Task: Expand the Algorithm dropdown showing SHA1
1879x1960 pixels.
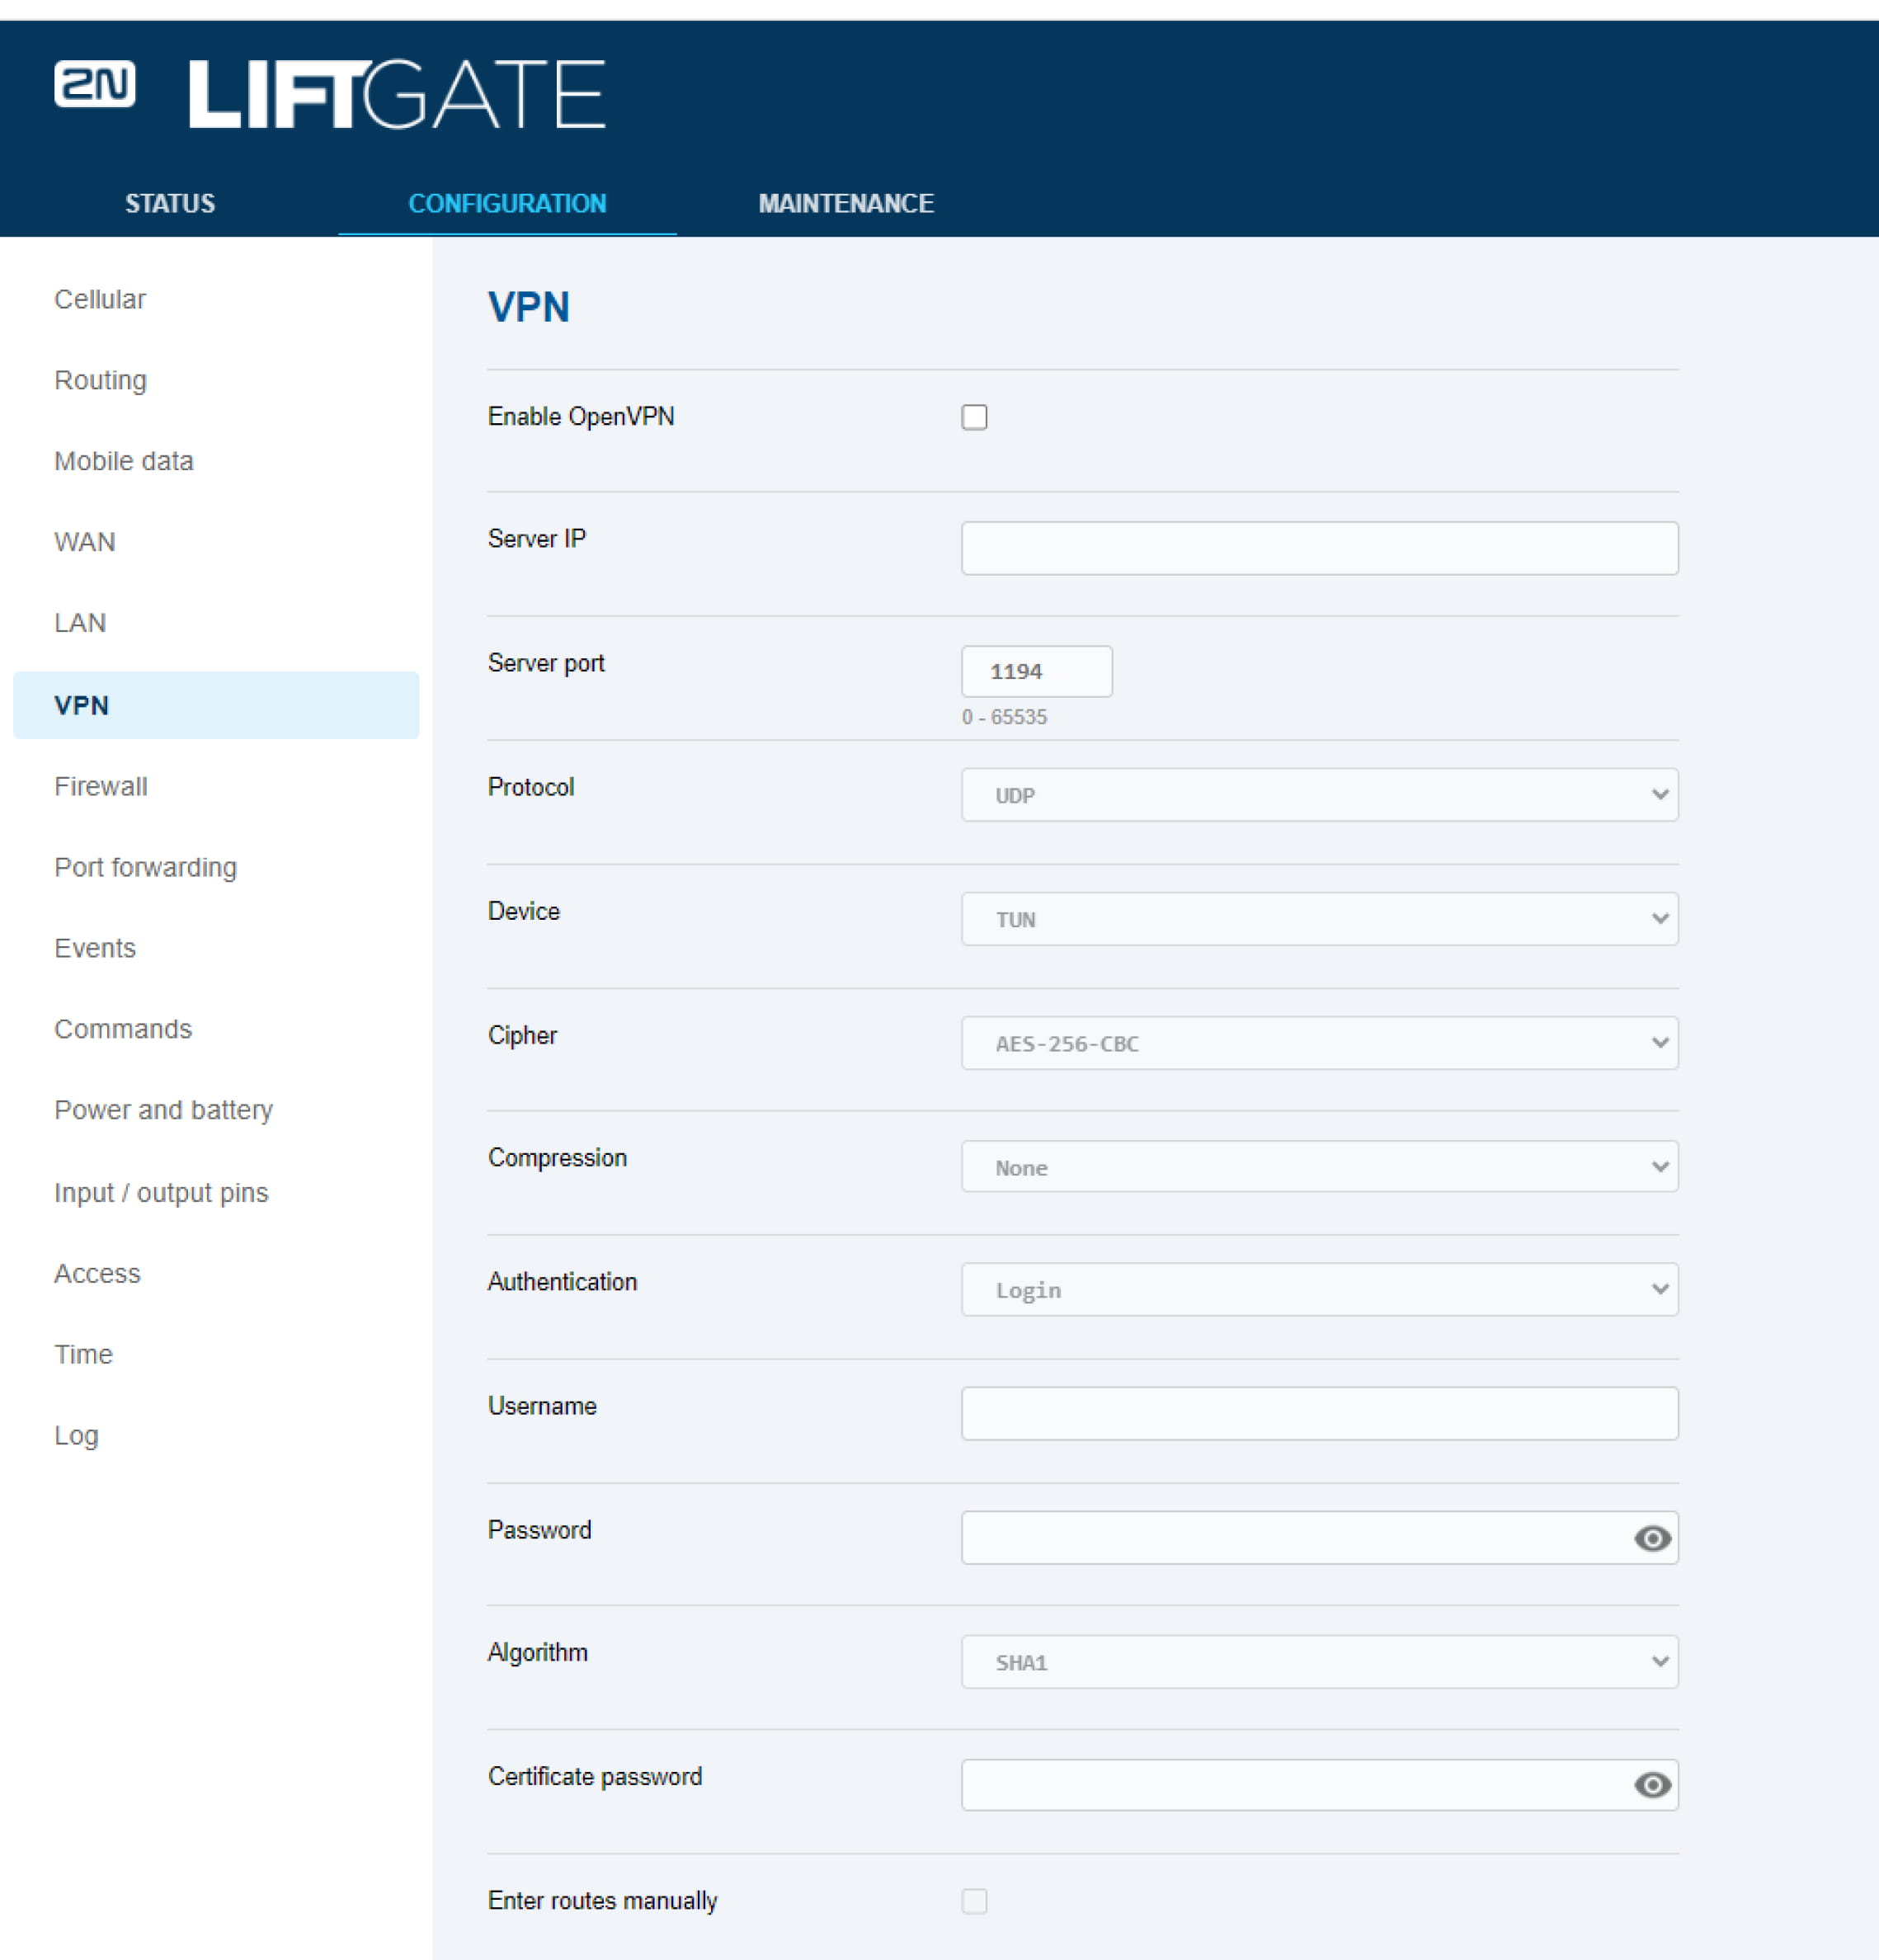Action: 1319,1662
